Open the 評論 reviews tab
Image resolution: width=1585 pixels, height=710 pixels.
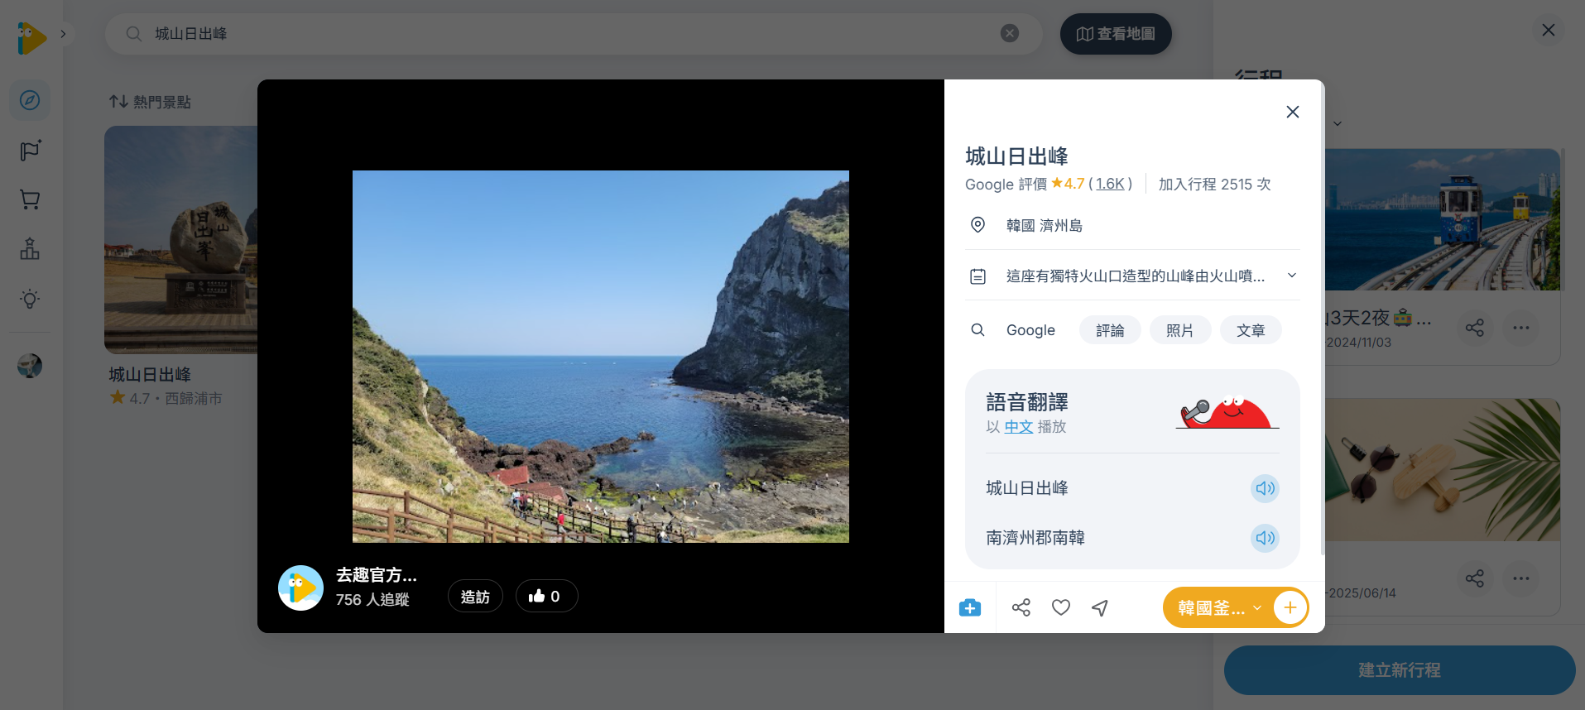pyautogui.click(x=1110, y=330)
